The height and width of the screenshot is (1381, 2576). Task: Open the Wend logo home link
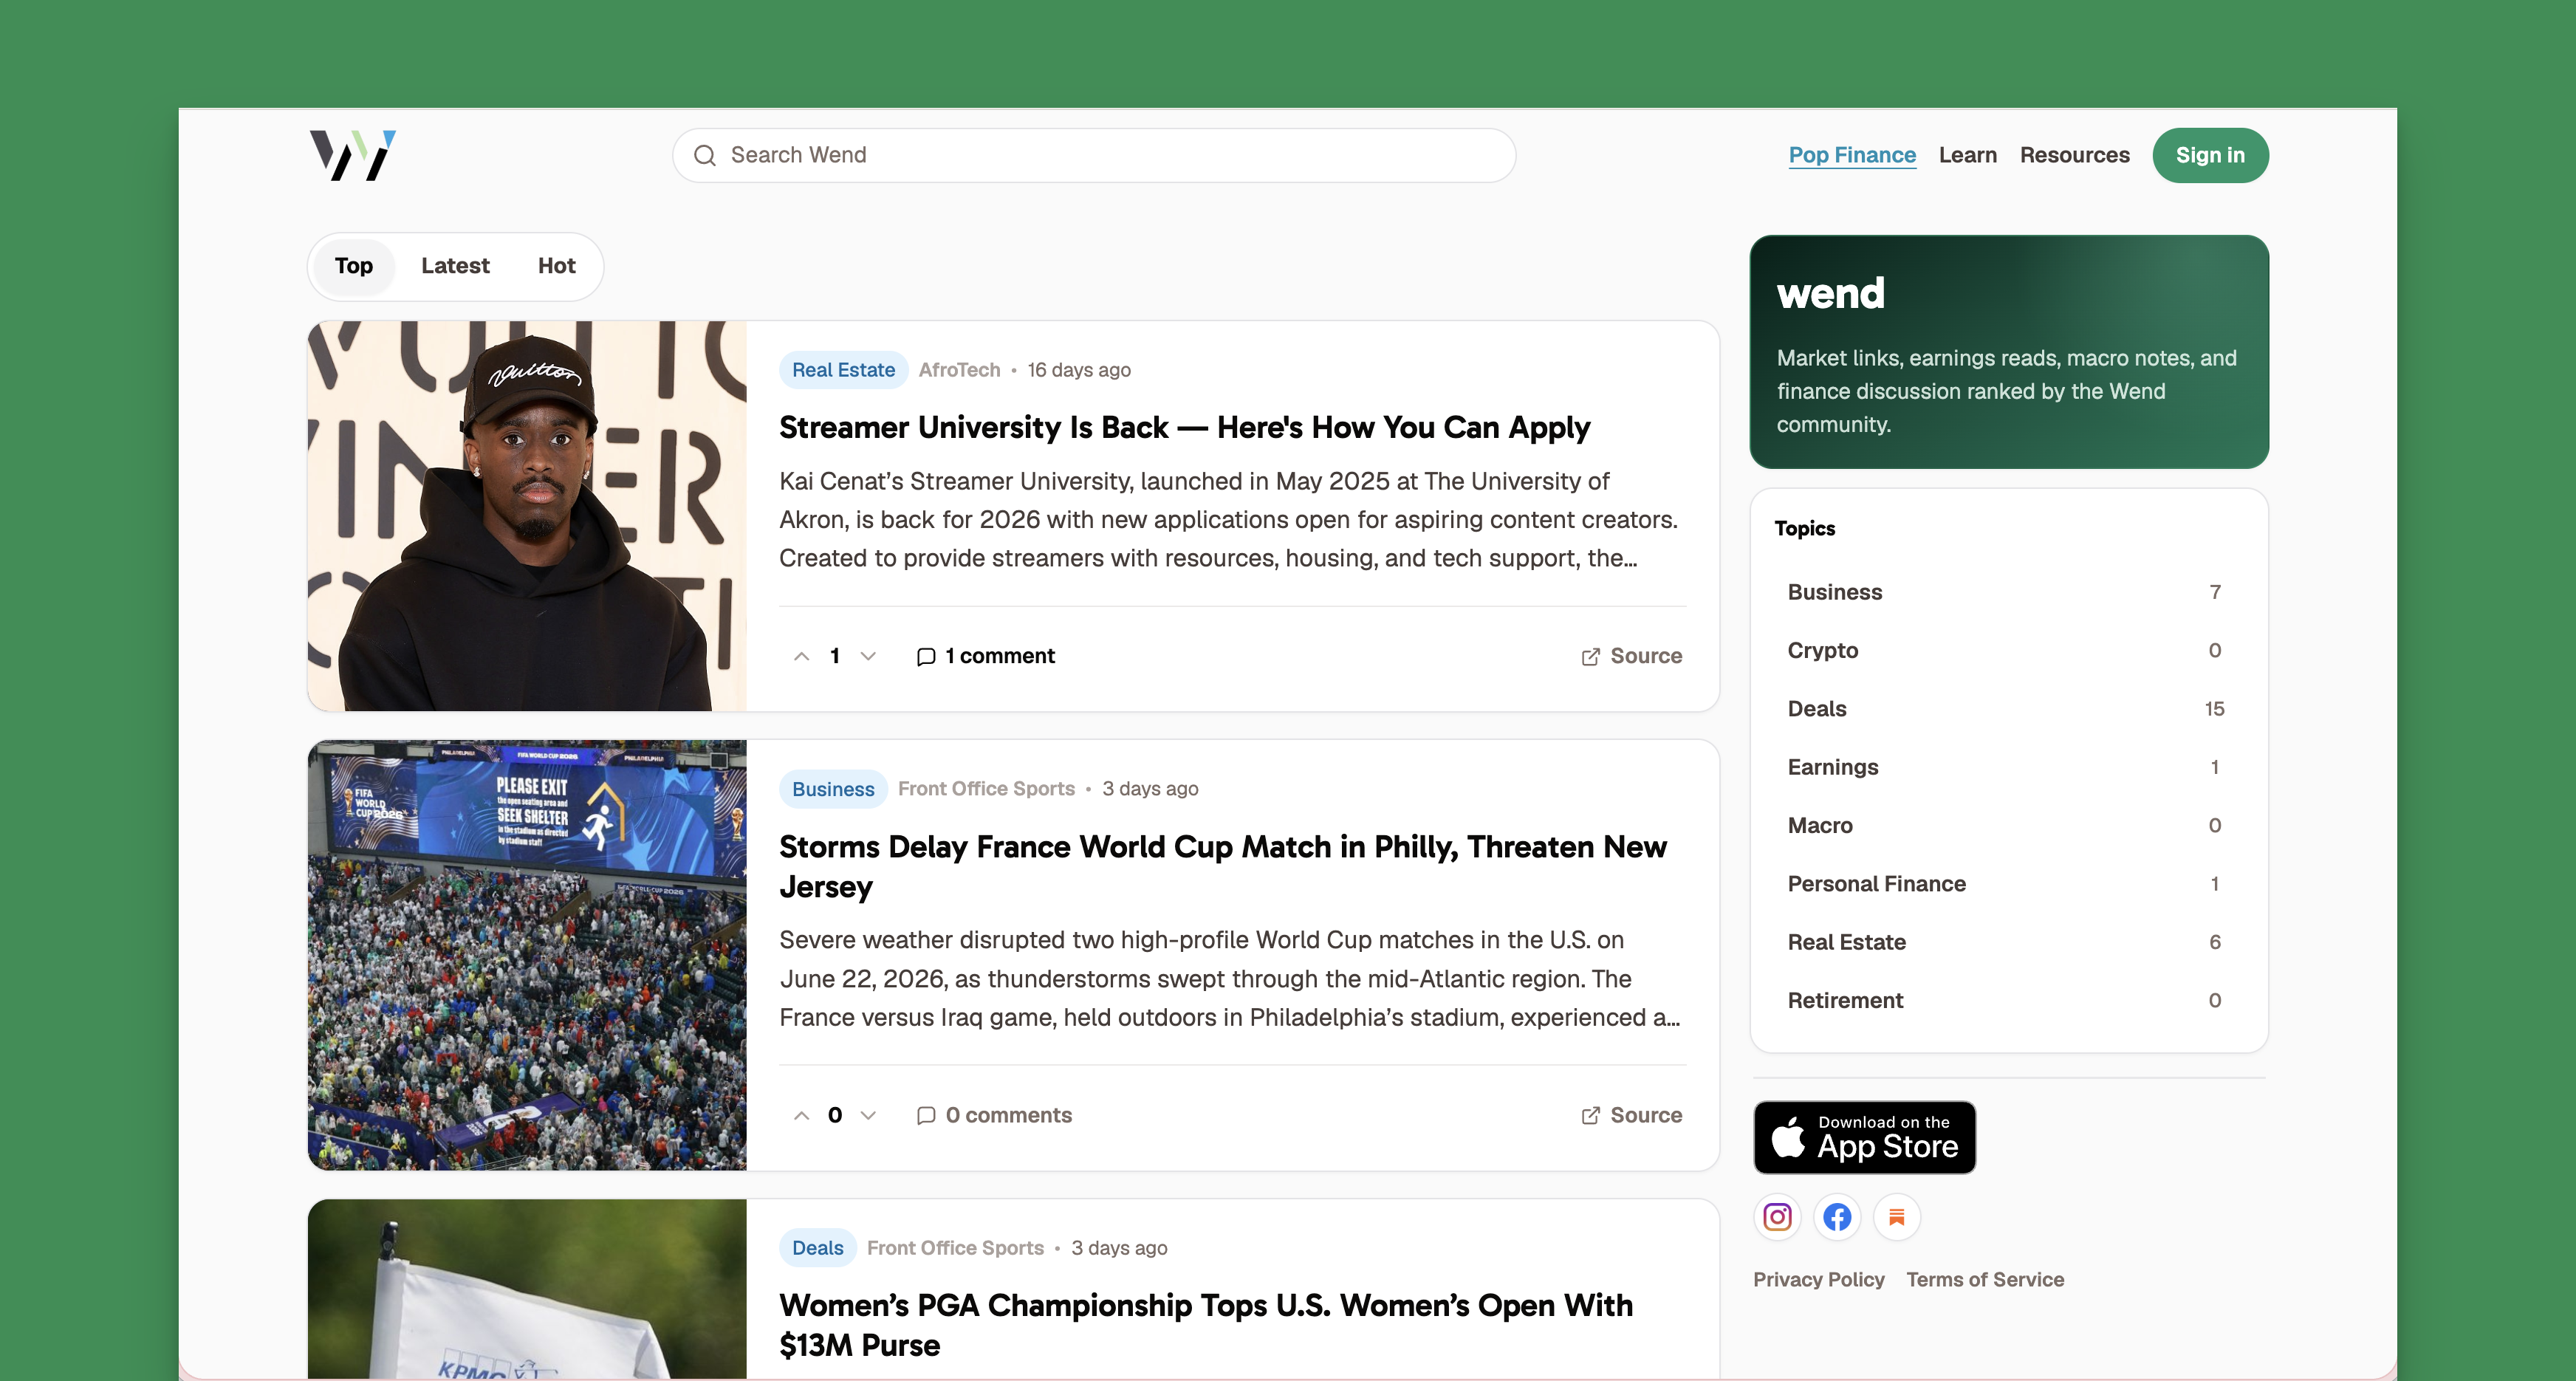(x=353, y=155)
